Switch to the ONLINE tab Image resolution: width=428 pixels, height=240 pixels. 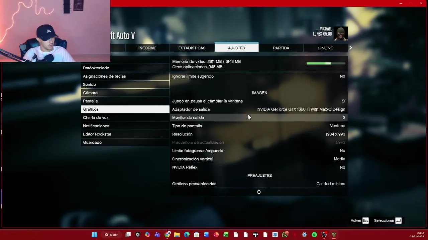325,48
